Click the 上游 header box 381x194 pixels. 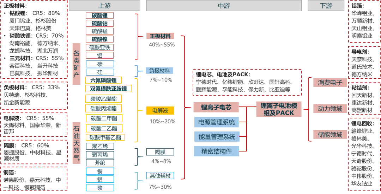(104, 6)
